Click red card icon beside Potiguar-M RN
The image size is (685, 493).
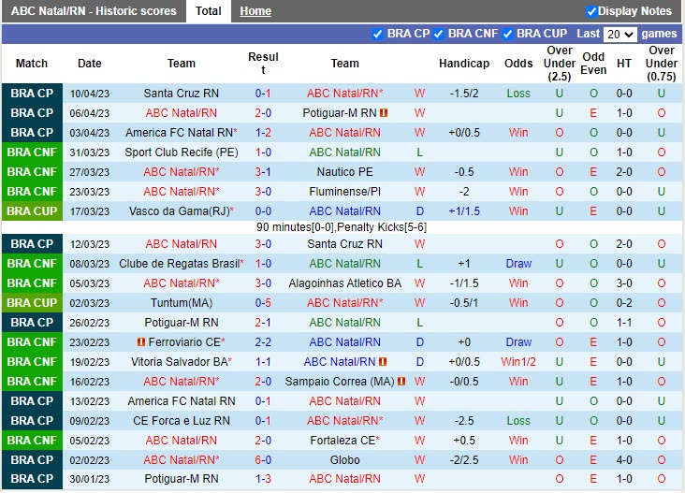pyautogui.click(x=384, y=113)
